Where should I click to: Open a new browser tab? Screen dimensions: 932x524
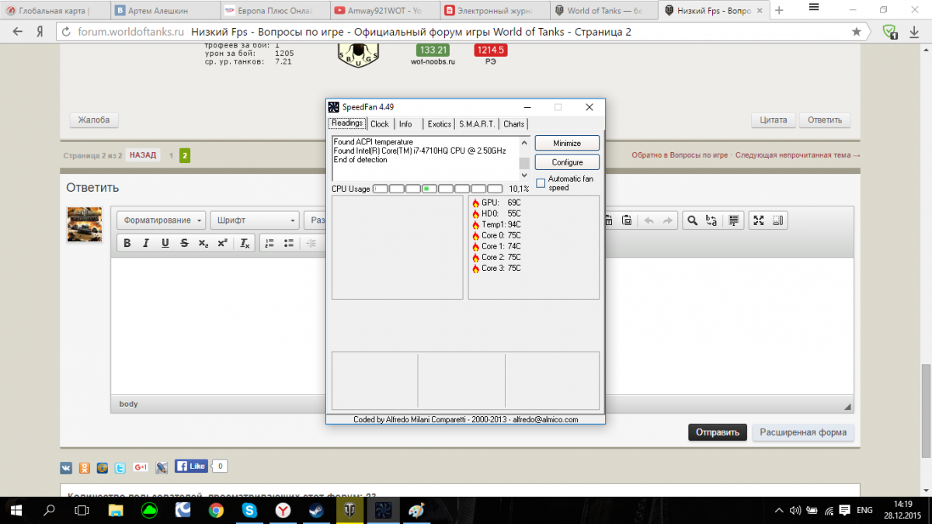point(779,10)
